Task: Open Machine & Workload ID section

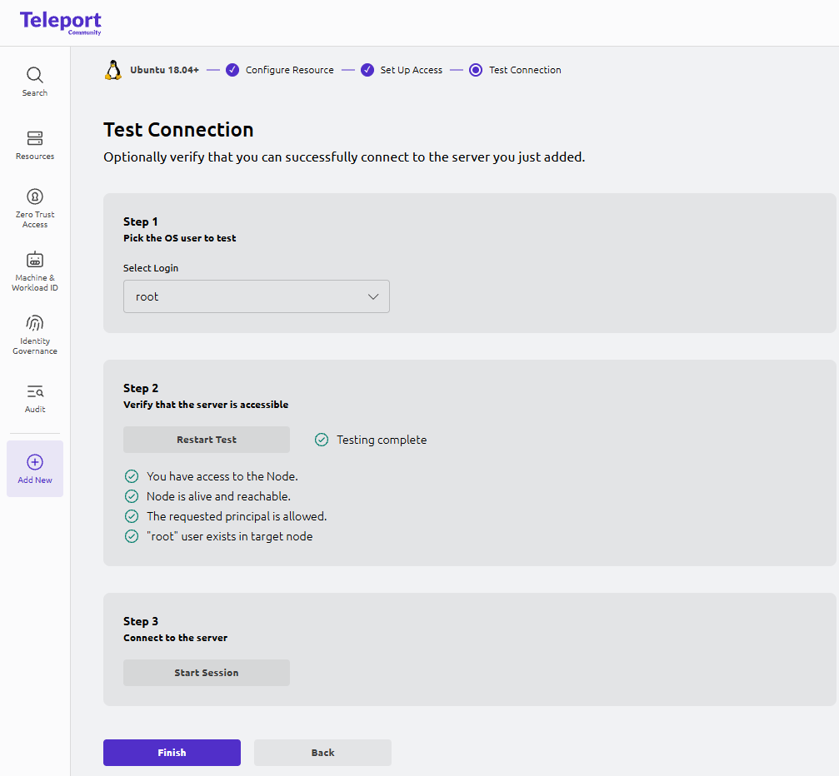Action: (x=35, y=271)
